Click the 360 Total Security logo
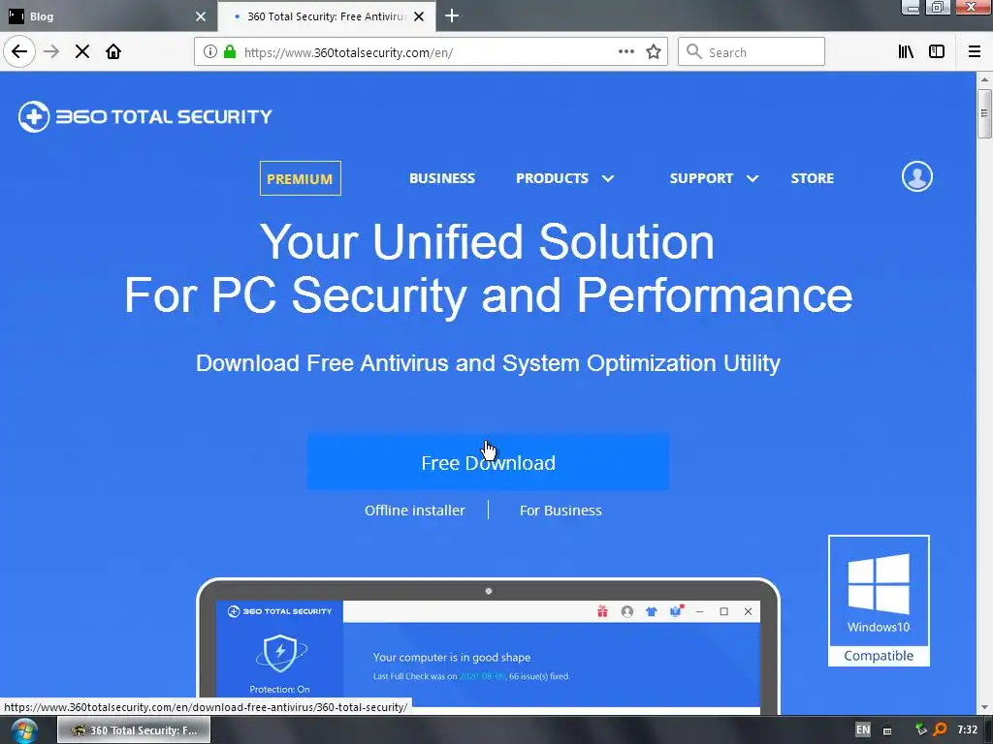993x744 pixels. [145, 116]
